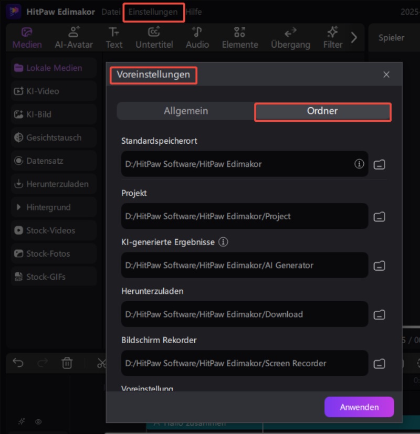This screenshot has height=434, width=420.
Task: Open the Audio tool
Action: tap(197, 38)
